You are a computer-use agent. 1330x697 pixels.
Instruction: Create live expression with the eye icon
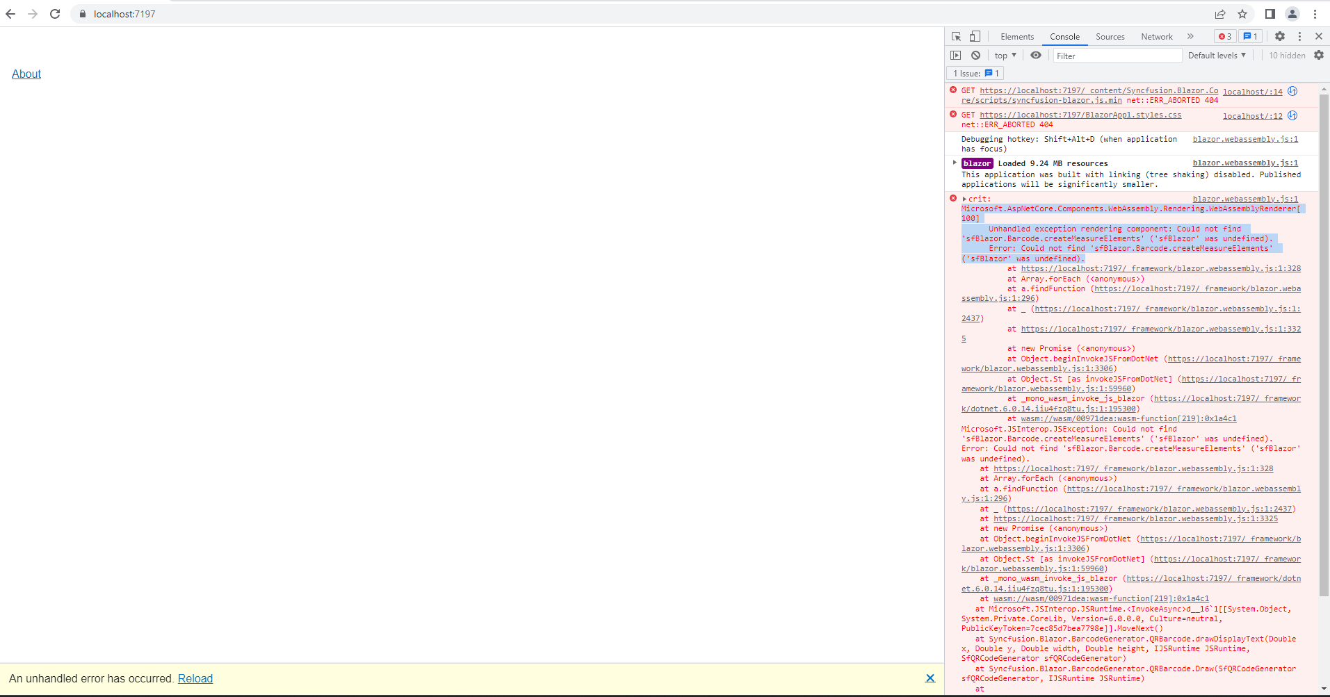click(x=1036, y=55)
